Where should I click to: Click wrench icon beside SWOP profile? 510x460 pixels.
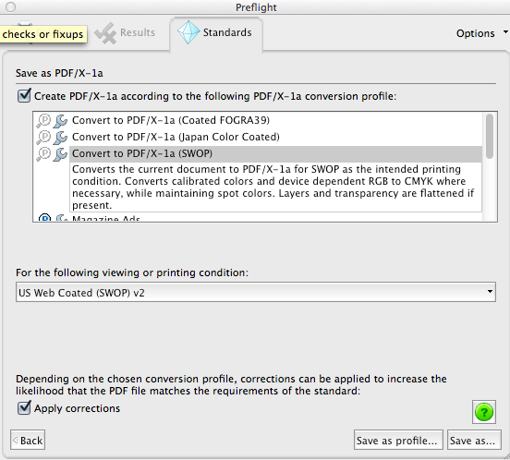(60, 154)
